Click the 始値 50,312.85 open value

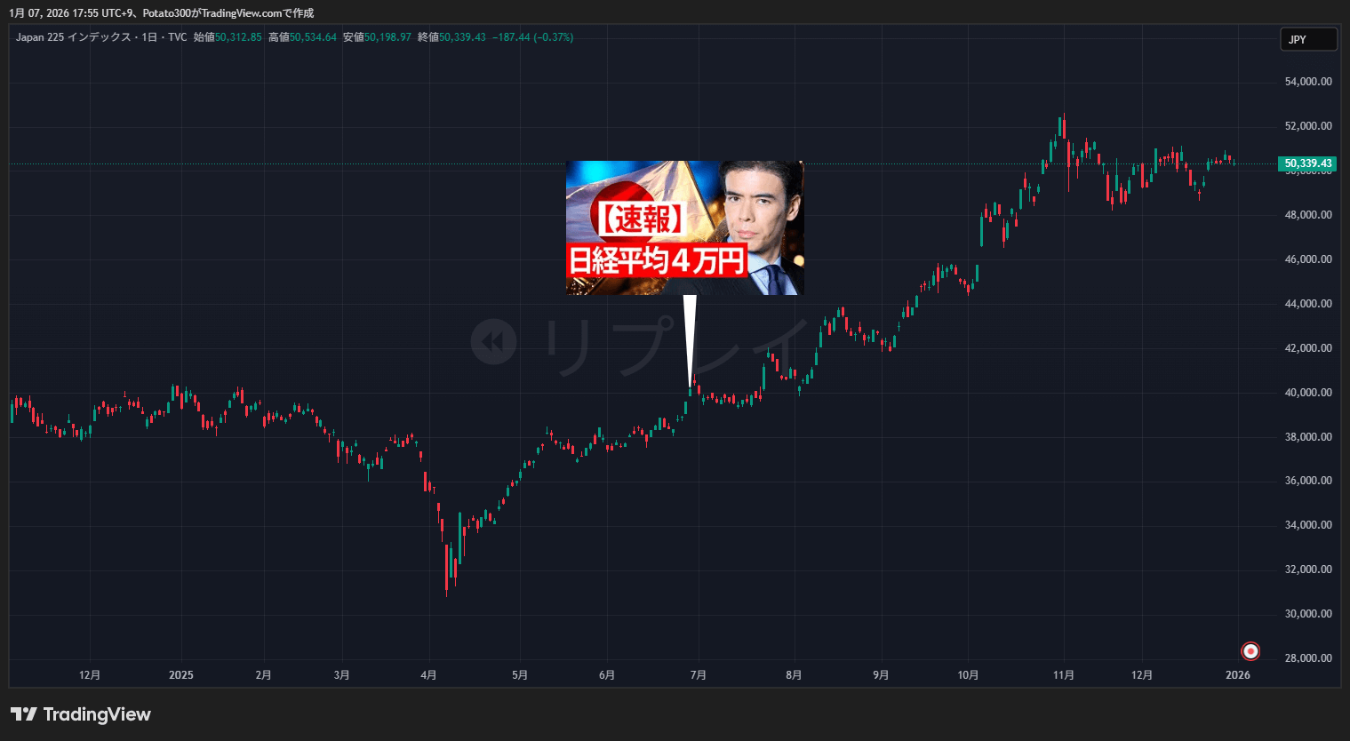pos(228,37)
